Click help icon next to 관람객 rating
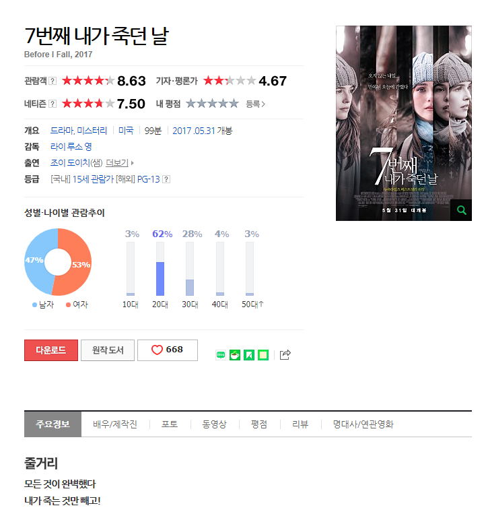Screen dimensions: 486x514 pos(53,81)
